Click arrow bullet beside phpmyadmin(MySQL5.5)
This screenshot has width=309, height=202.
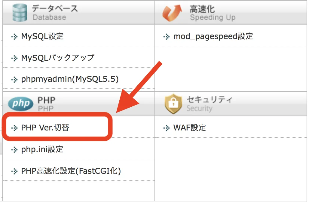[x=14, y=80]
